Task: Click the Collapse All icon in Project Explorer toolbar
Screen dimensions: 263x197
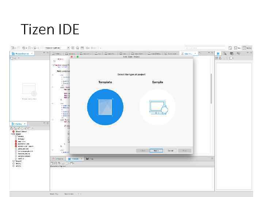Action: point(12,58)
